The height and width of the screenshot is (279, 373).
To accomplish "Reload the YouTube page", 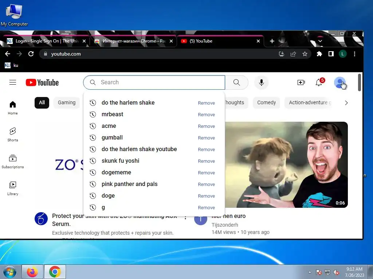I will pos(31,54).
